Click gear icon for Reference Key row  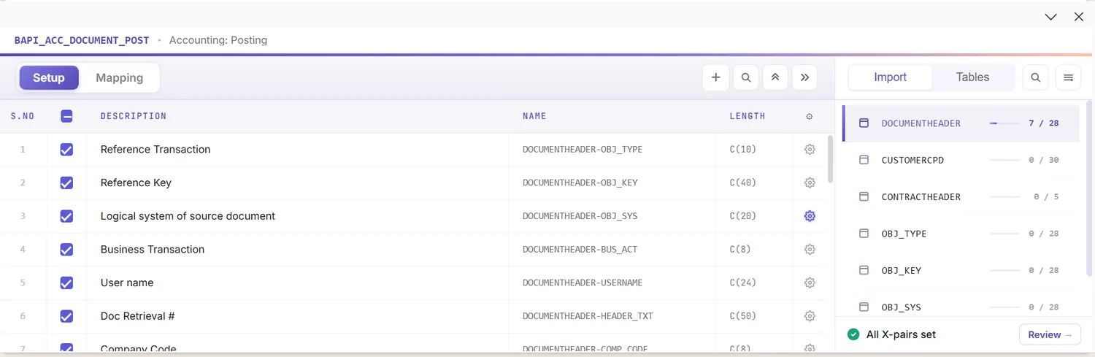click(810, 183)
